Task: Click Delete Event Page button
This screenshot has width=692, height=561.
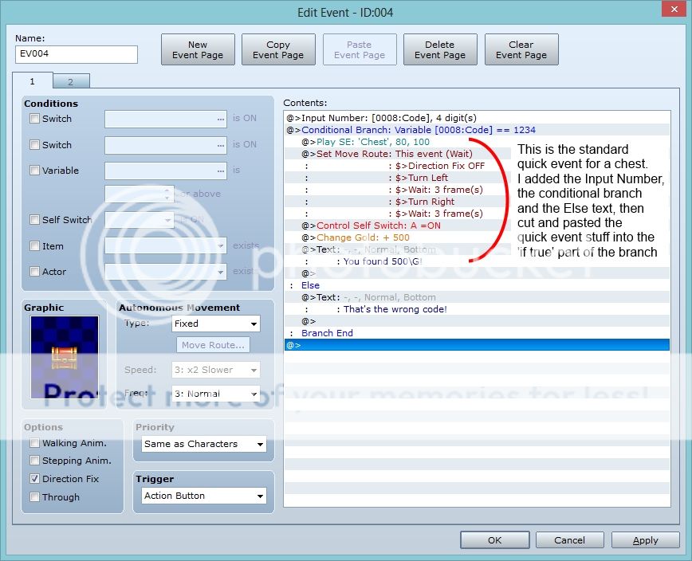Action: (x=440, y=50)
